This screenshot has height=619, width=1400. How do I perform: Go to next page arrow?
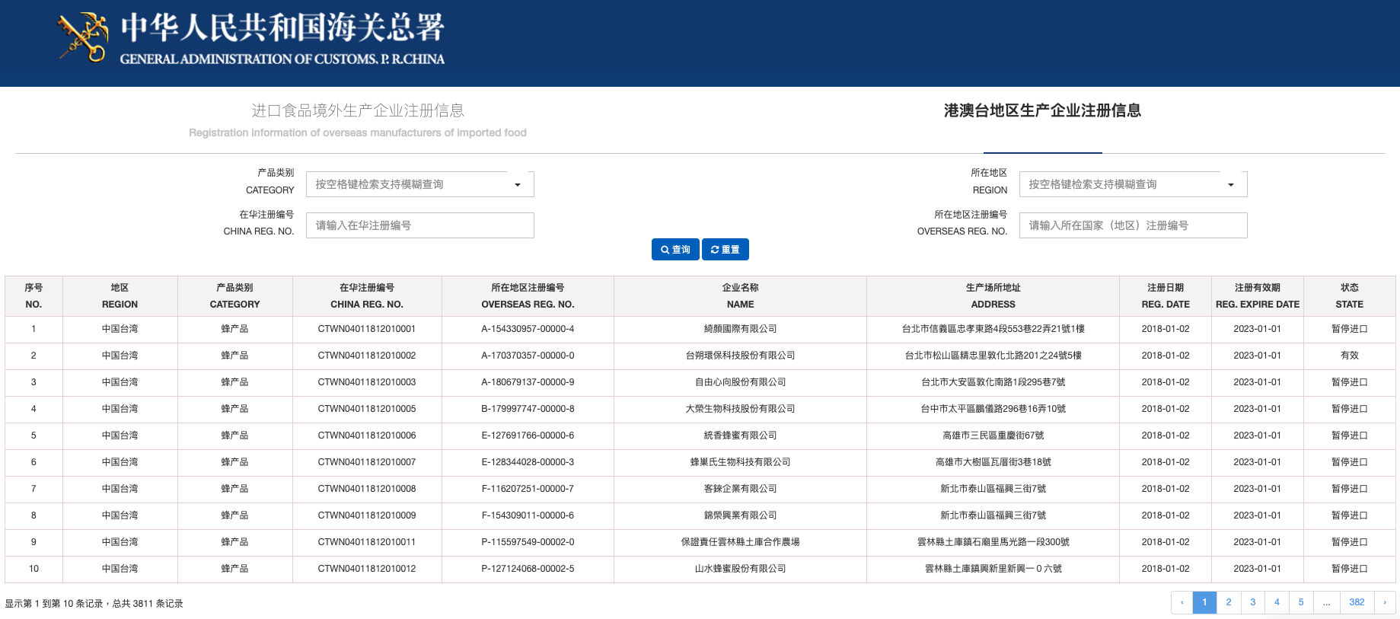click(1384, 602)
